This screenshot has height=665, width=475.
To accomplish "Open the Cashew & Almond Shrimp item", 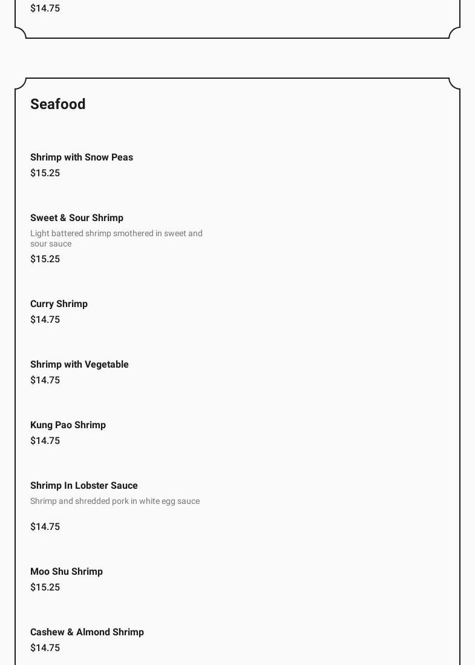I will (x=87, y=632).
